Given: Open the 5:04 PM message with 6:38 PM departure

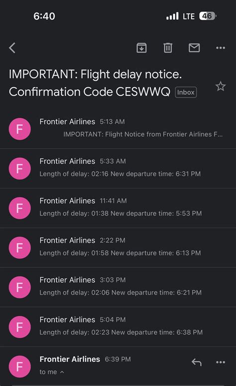Looking at the screenshot, I should 118,327.
